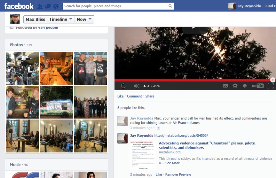Click the video progress bar scrubber
Image resolution: width=276 pixels, height=178 pixels.
click(272, 80)
